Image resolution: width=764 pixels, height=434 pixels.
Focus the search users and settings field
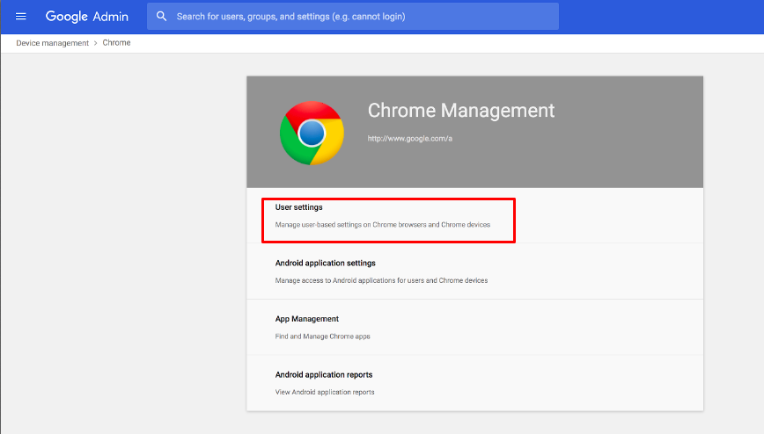point(353,17)
